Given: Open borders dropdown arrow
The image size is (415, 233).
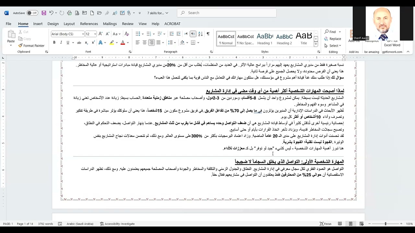Looking at the screenshot, I should click(x=198, y=42).
